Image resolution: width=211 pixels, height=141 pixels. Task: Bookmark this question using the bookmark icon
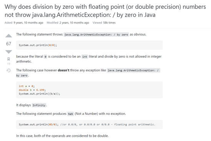click(x=8, y=59)
